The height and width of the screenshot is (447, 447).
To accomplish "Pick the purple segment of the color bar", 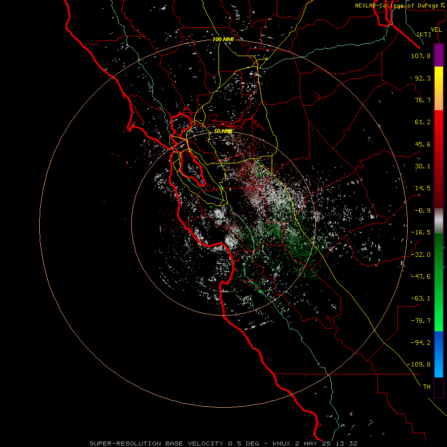I will click(x=439, y=55).
